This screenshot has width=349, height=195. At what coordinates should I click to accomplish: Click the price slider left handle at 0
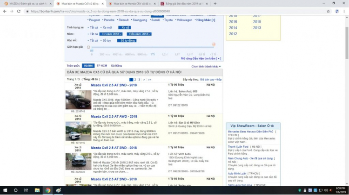point(92,51)
